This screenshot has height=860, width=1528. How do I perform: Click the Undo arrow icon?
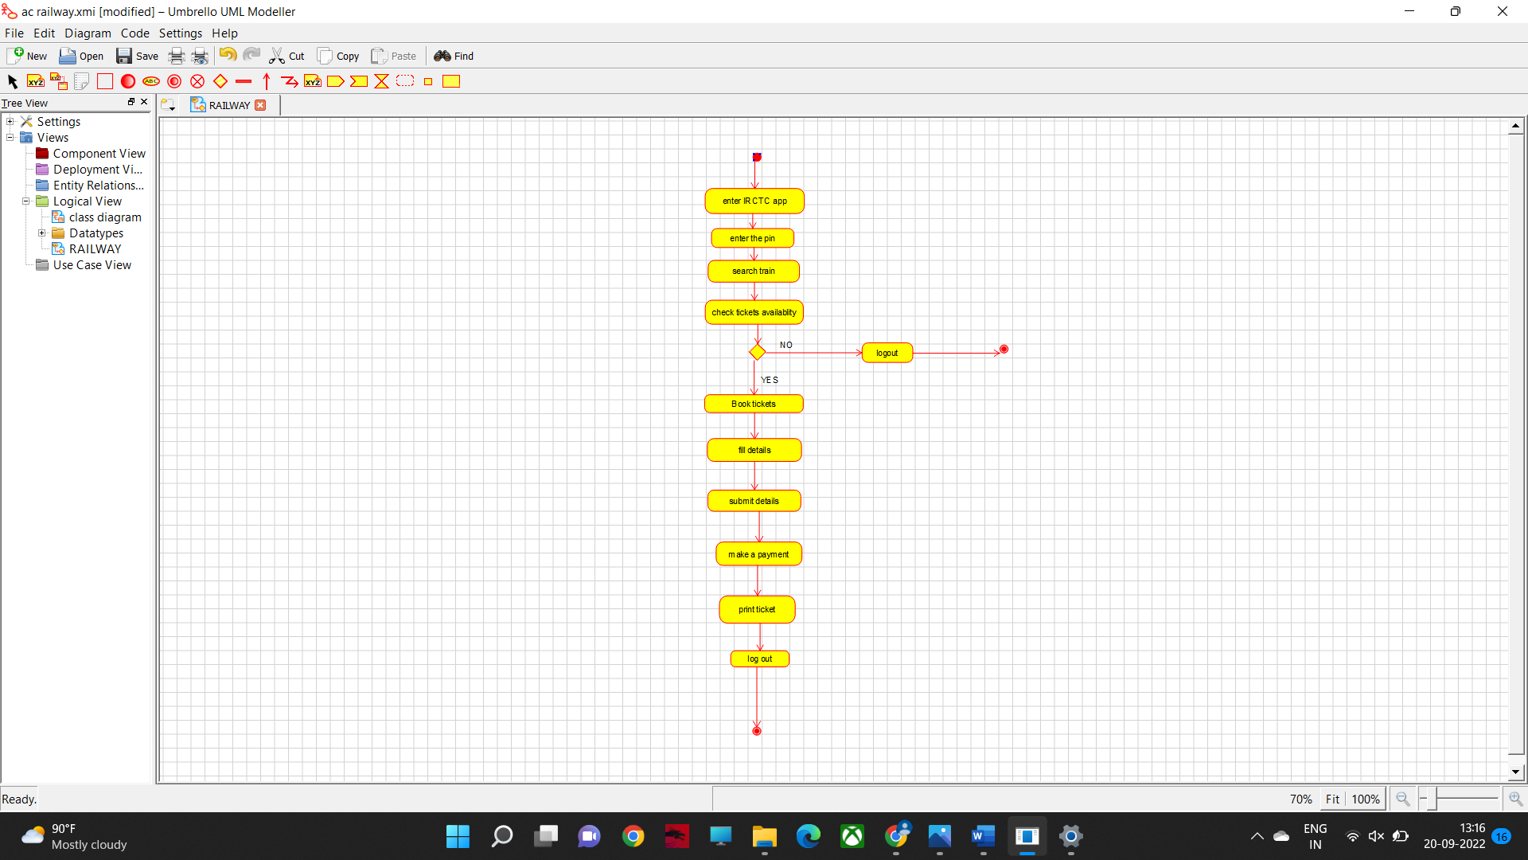228,55
